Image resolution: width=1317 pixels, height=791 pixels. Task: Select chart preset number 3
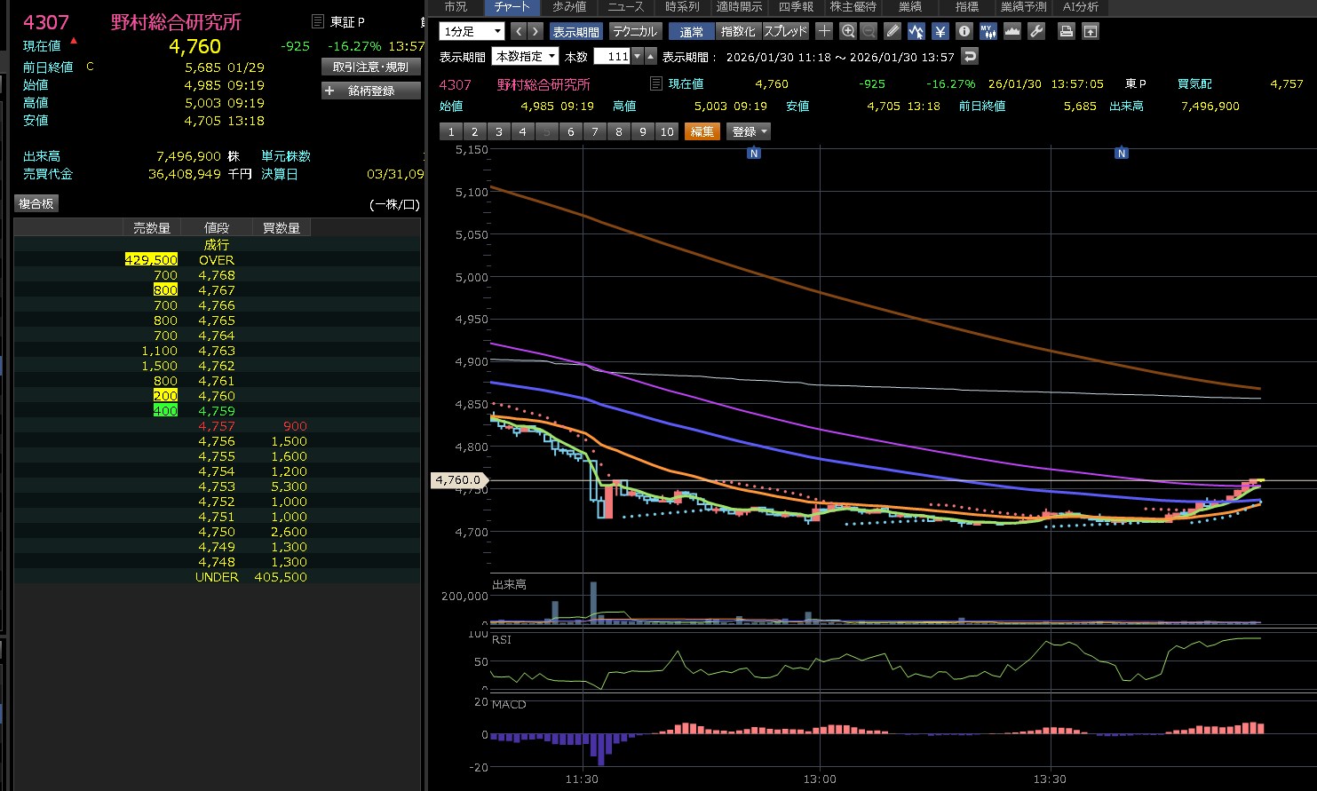pos(498,131)
